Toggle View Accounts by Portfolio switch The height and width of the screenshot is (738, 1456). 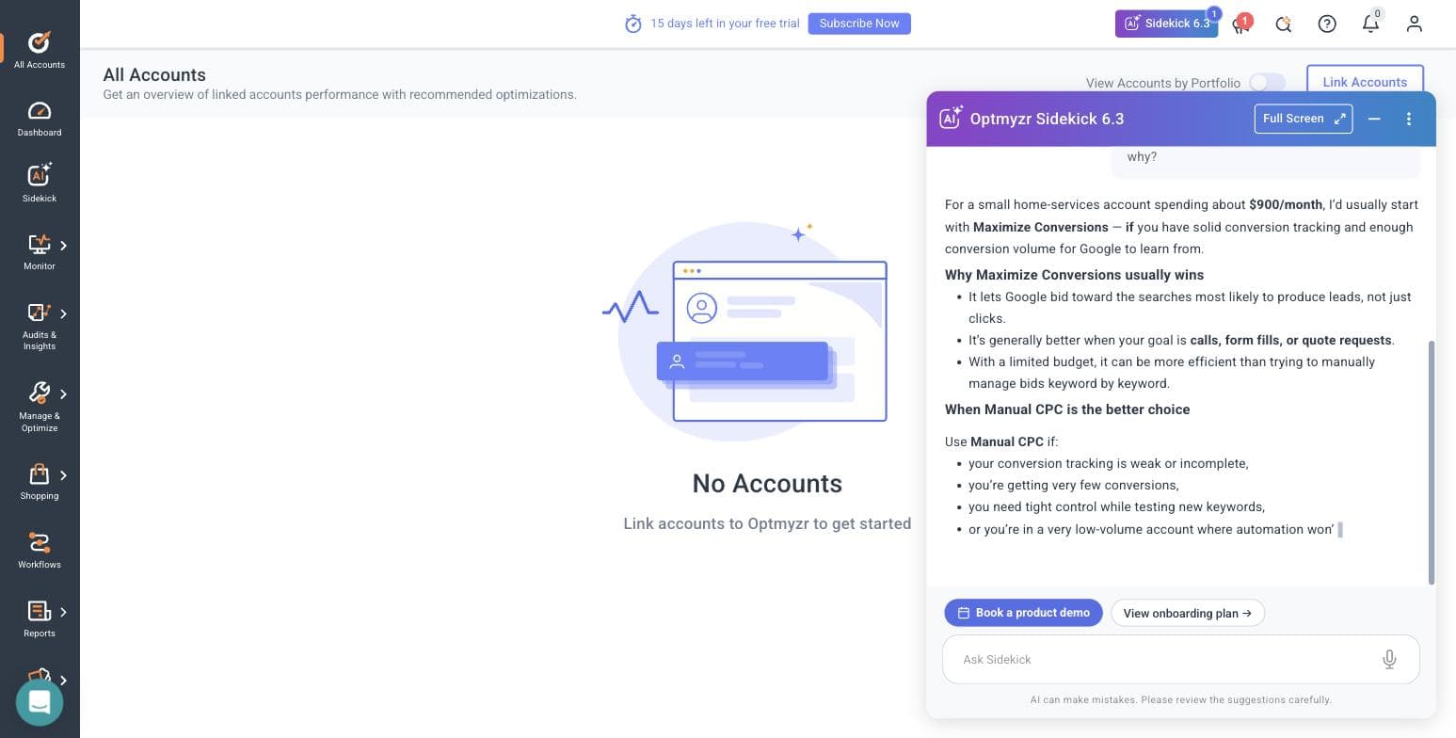coord(1267,83)
